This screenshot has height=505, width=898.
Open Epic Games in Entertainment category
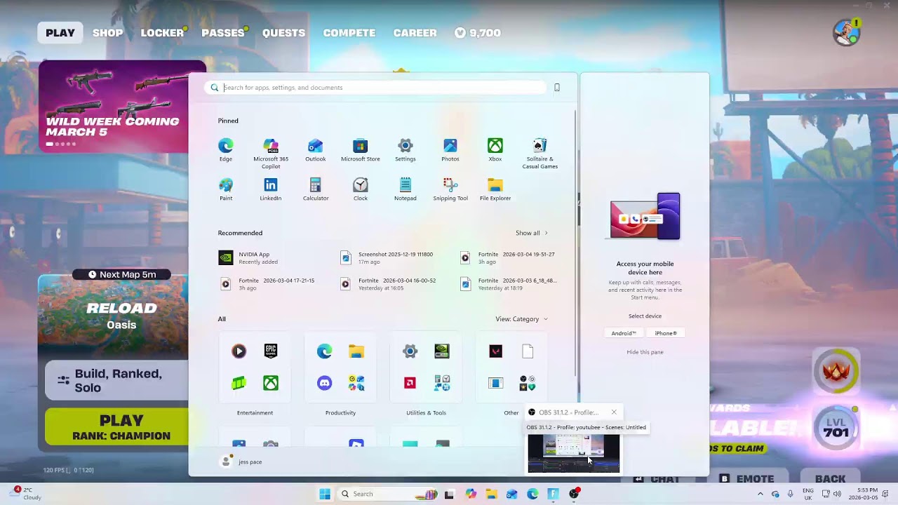pyautogui.click(x=270, y=351)
